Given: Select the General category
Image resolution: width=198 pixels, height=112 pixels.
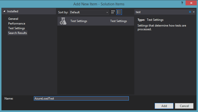Looking at the screenshot, I should point(13,19).
